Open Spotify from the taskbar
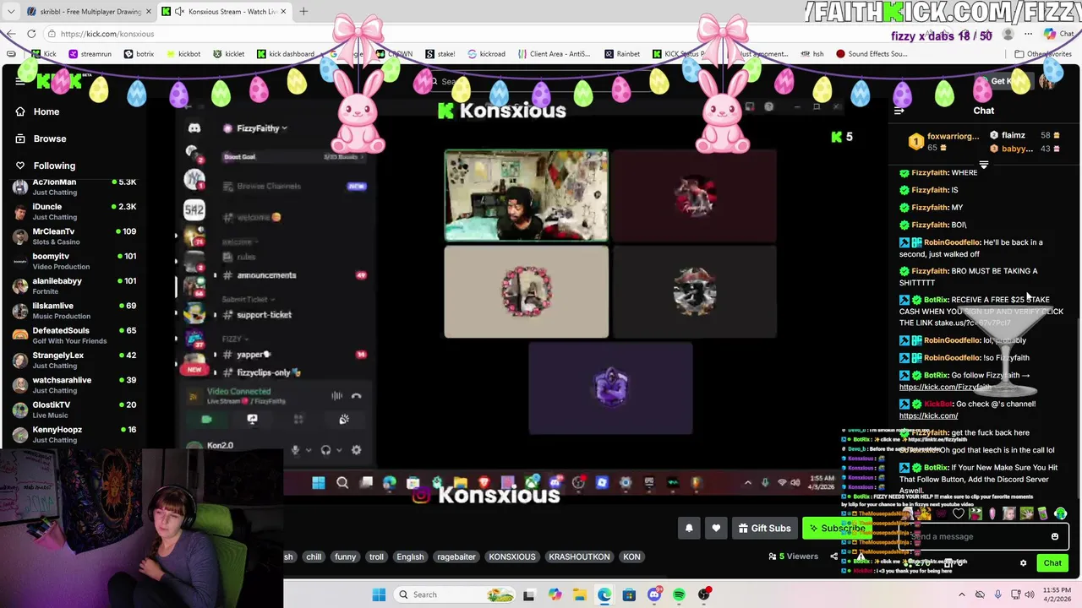This screenshot has height=608, width=1082. 679,594
